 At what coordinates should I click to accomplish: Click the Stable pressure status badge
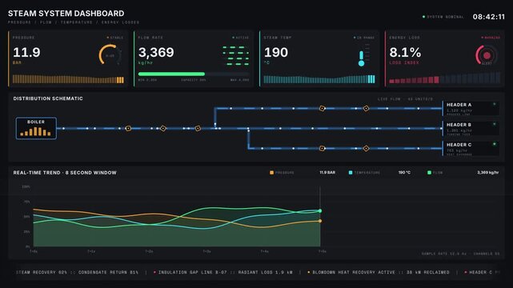pyautogui.click(x=115, y=38)
